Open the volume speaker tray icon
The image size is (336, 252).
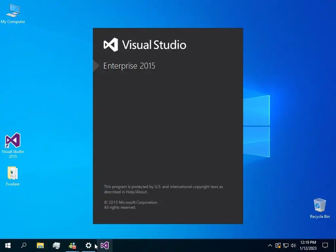[x=293, y=245]
